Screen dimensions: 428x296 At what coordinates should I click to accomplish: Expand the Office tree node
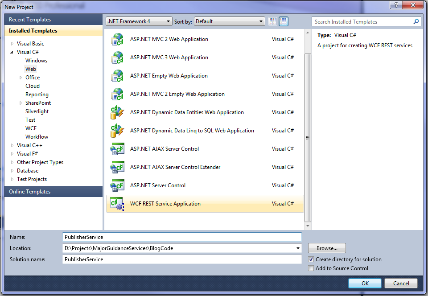tap(21, 78)
